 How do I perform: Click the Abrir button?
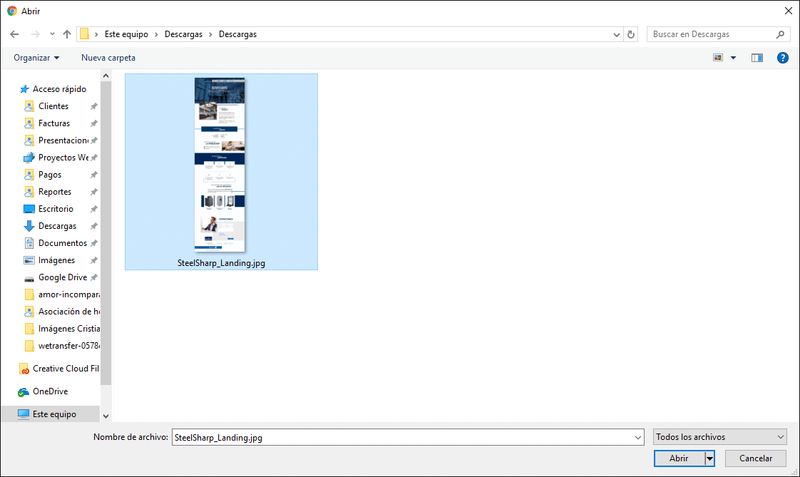tap(679, 458)
